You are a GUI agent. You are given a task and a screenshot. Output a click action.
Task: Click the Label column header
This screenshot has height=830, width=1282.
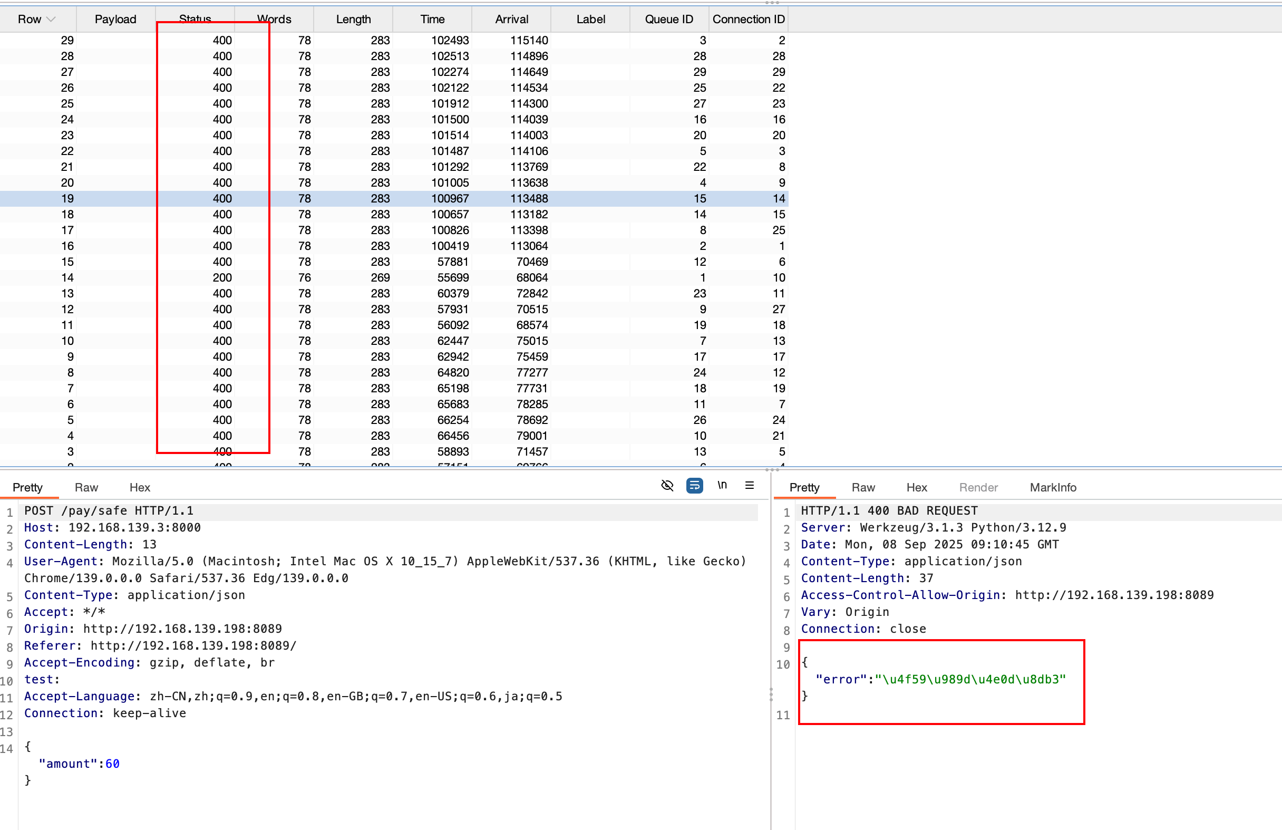pyautogui.click(x=590, y=20)
